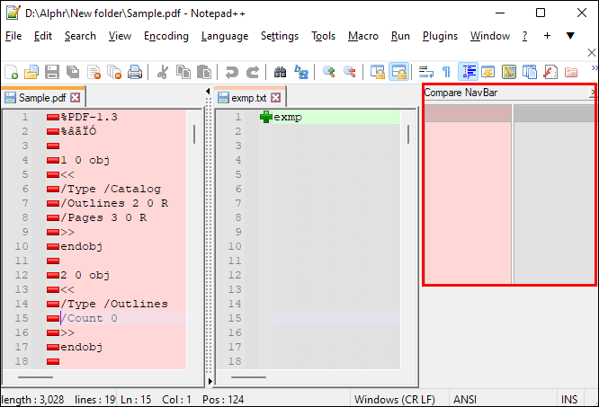Open the Search menu
Screen dimensions: 599x407
pos(80,36)
